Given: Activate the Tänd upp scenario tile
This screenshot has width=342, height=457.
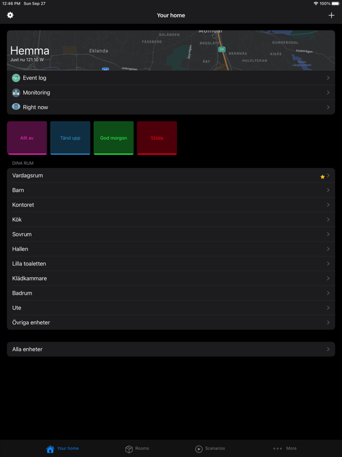Looking at the screenshot, I should tap(70, 138).
